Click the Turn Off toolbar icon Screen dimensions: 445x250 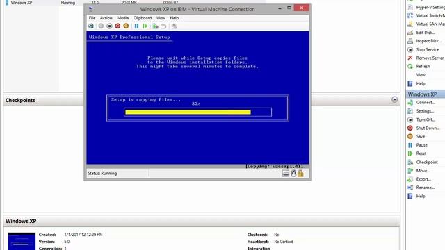coord(109,26)
